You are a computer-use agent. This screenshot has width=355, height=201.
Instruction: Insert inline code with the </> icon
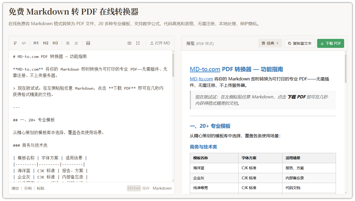click(x=24, y=43)
